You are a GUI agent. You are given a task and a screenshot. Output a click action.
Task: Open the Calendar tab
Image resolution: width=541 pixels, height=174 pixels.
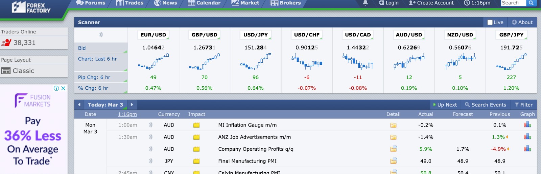pos(204,3)
